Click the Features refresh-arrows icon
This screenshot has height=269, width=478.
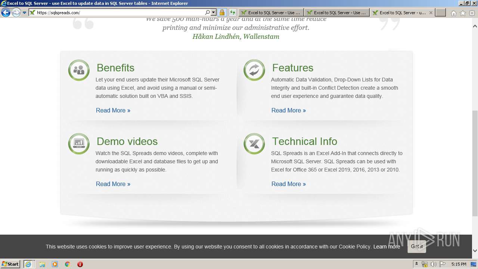[254, 70]
